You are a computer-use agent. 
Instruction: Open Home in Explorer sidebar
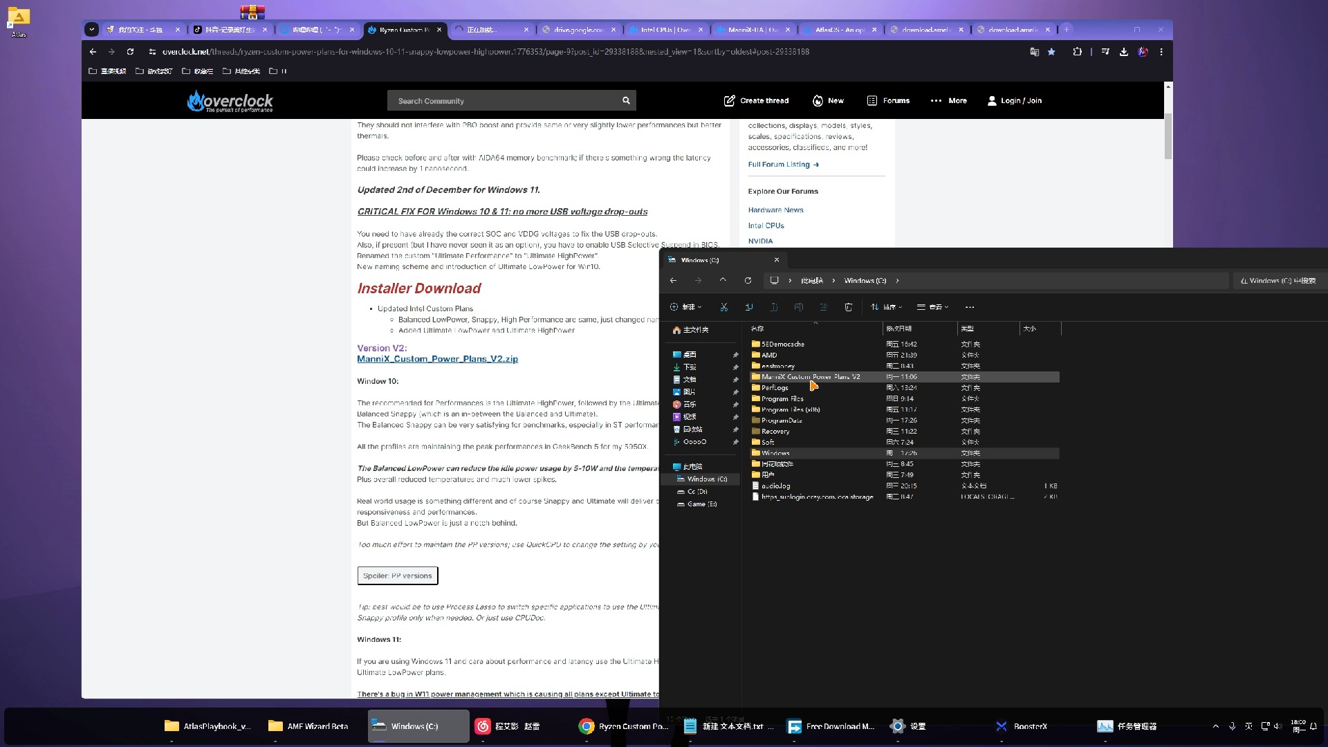tap(701, 330)
